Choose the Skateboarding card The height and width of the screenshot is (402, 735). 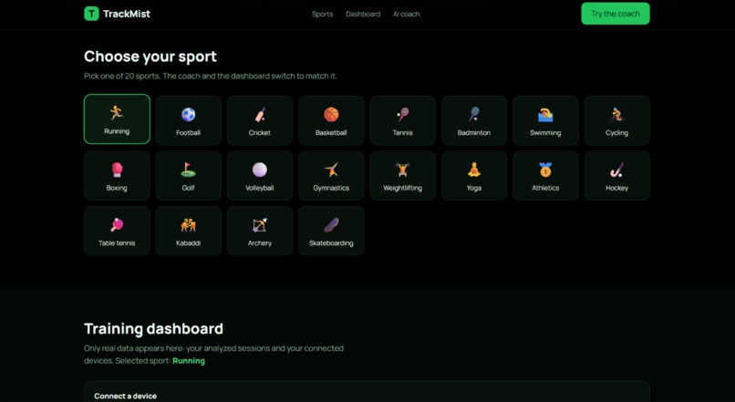point(331,231)
